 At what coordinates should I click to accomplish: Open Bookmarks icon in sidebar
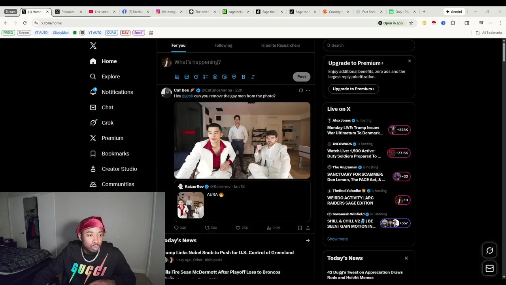pos(93,154)
